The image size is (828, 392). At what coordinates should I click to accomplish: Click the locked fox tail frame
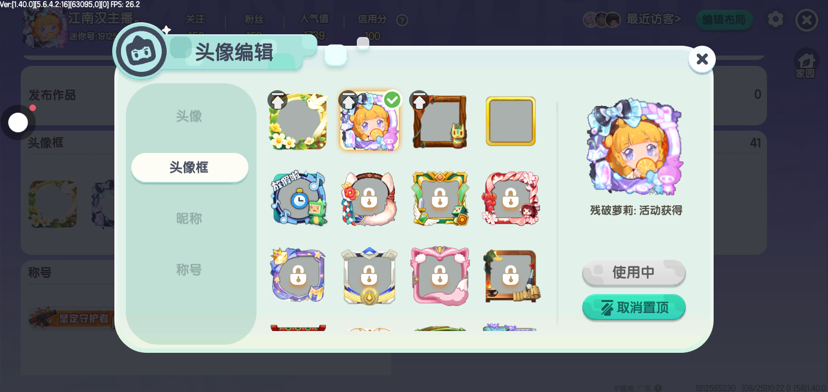pyautogui.click(x=369, y=199)
